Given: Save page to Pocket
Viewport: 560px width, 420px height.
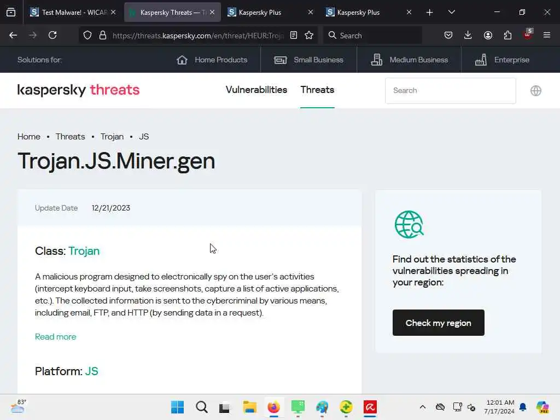Looking at the screenshot, I should click(448, 35).
